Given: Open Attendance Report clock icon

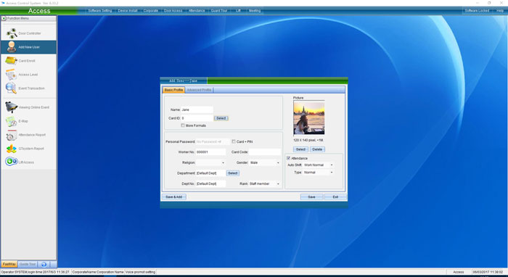Looking at the screenshot, I should [11, 135].
